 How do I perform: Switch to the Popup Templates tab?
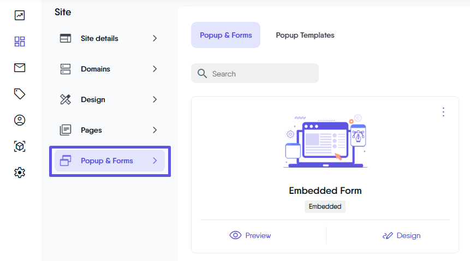[305, 35]
